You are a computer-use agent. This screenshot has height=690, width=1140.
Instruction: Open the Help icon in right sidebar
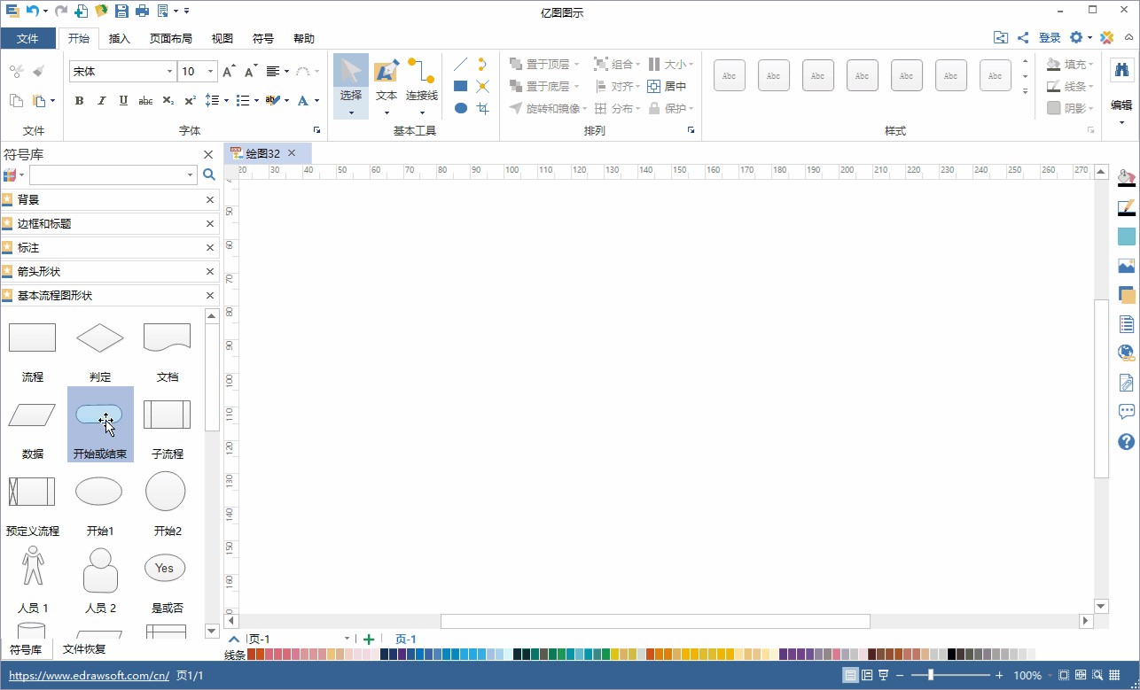(1126, 441)
